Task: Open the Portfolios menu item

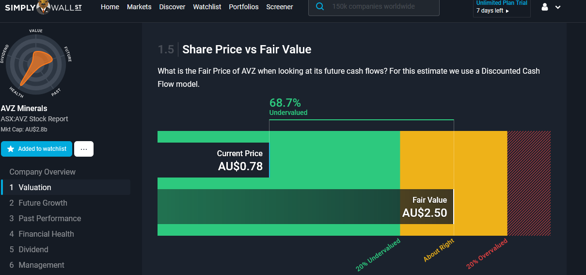Action: [x=244, y=7]
